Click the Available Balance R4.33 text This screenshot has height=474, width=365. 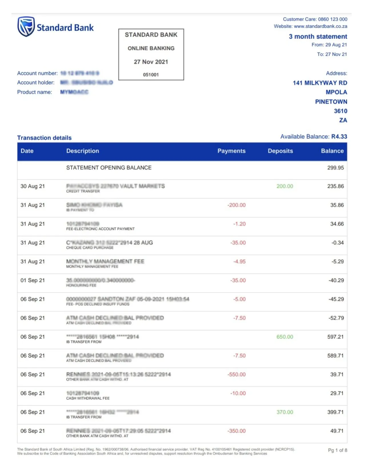[314, 137]
